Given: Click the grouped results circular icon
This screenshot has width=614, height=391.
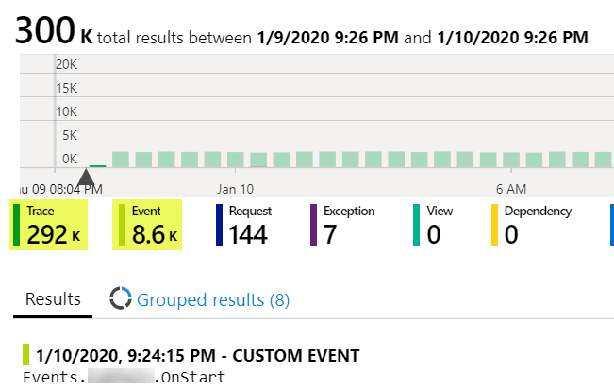Looking at the screenshot, I should coord(121,299).
